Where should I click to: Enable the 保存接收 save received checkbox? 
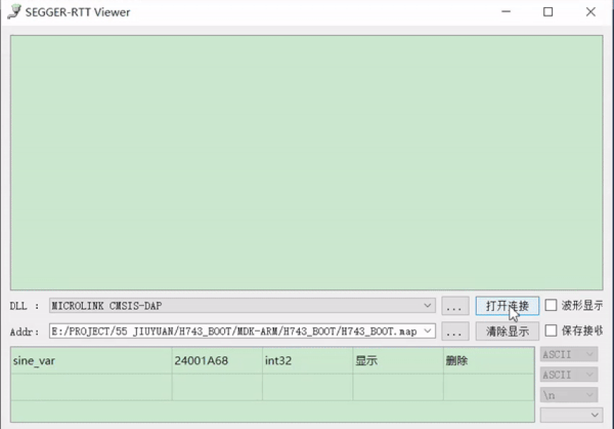coord(551,331)
